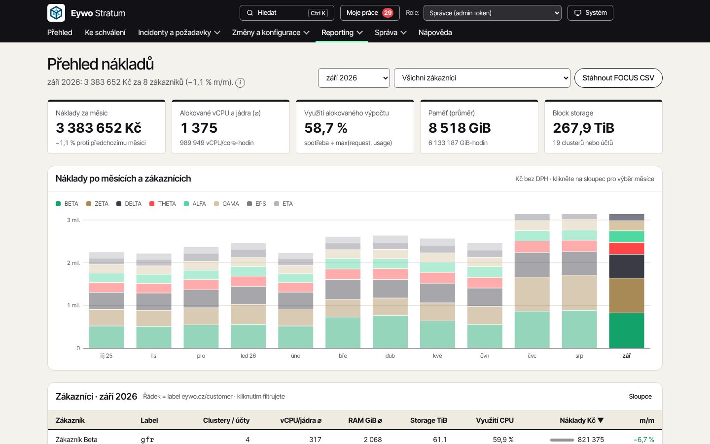
Task: Select the říj 25 bar in chart
Action: 106,300
